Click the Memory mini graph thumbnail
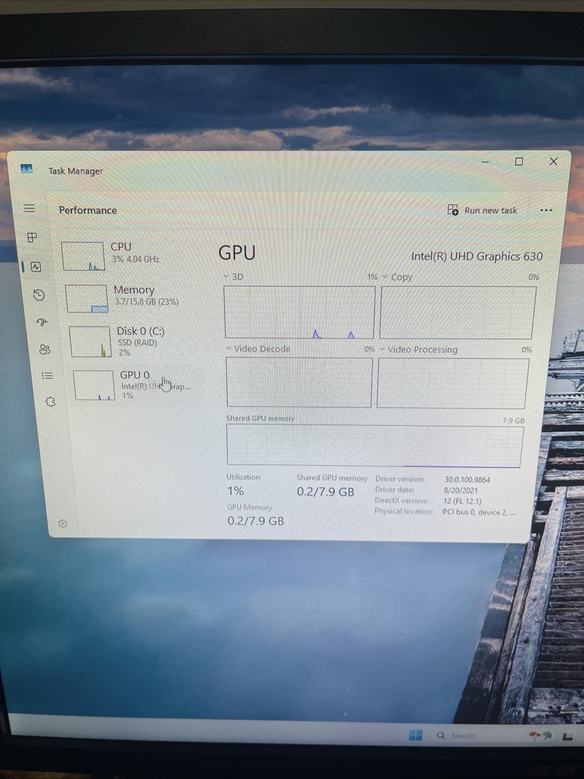The width and height of the screenshot is (584, 779). tap(87, 299)
